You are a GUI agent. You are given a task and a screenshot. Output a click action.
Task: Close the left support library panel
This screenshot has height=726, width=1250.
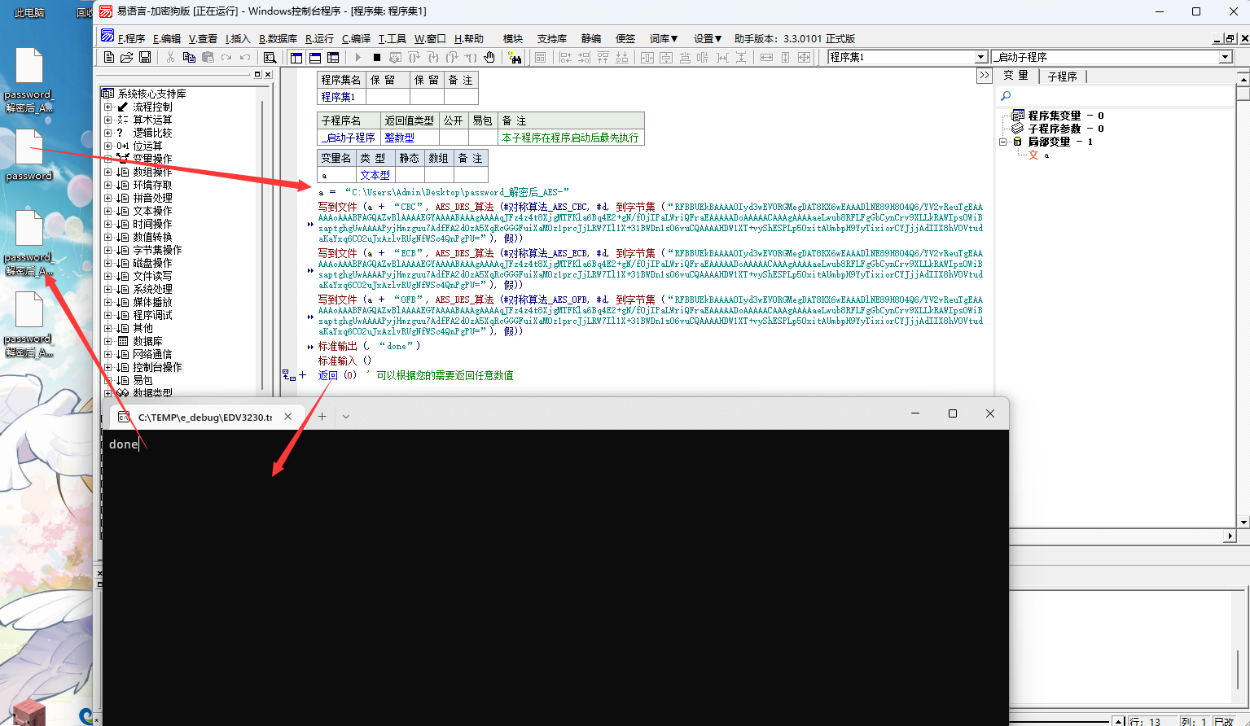(x=268, y=74)
